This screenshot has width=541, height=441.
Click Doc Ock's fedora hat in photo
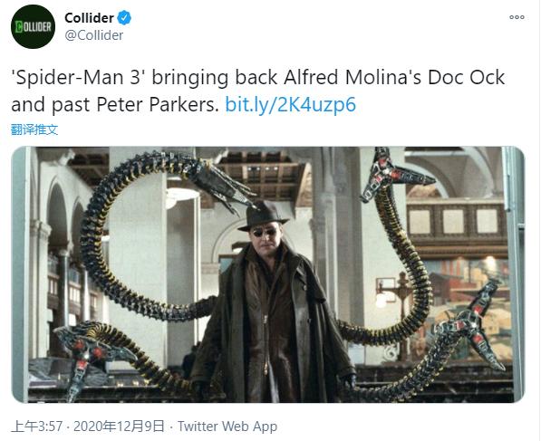[264, 216]
